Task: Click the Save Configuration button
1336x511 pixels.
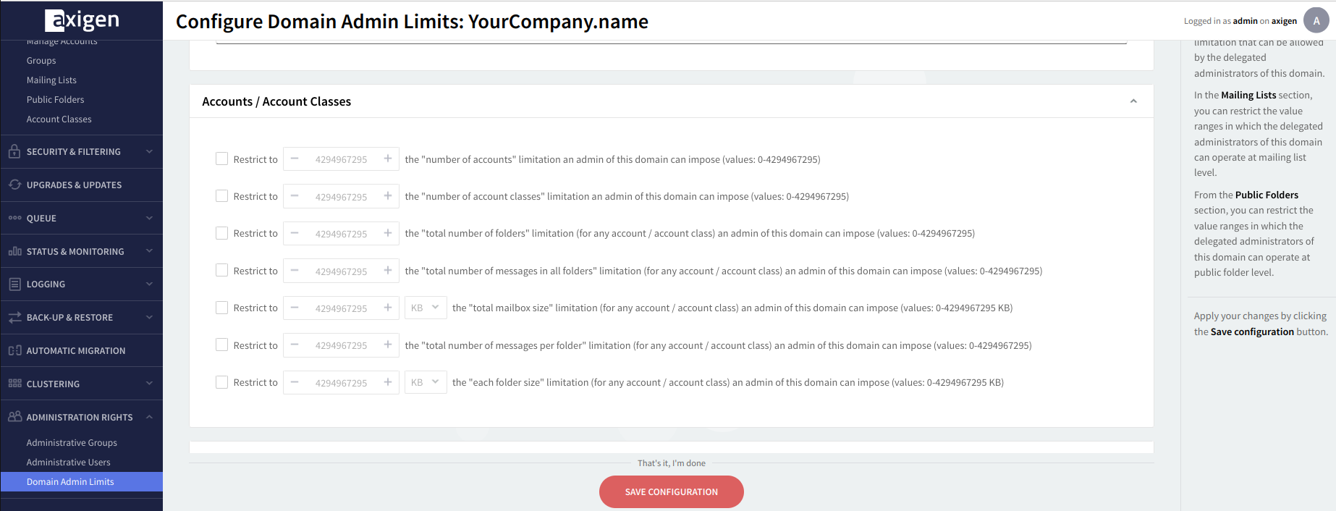Action: click(671, 492)
